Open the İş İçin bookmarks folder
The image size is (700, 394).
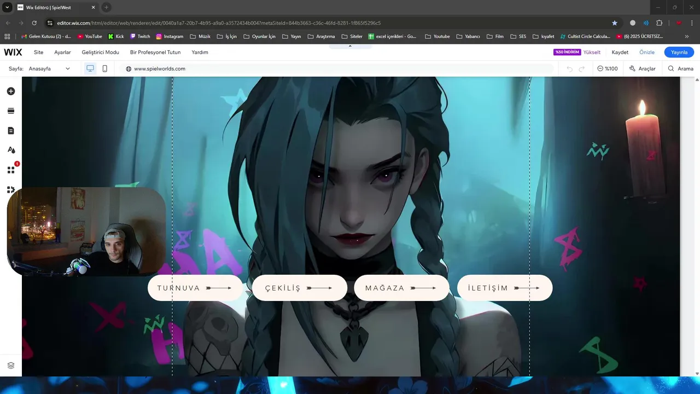[227, 37]
